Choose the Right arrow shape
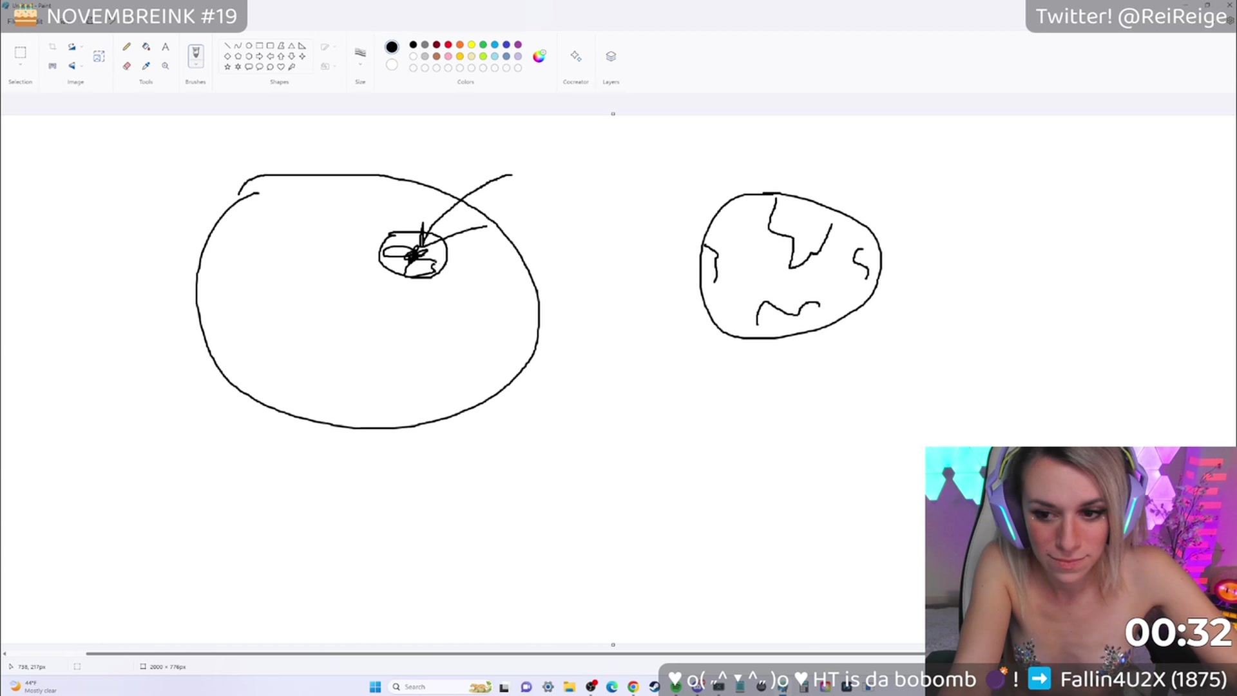Viewport: 1237px width, 696px height. point(259,56)
